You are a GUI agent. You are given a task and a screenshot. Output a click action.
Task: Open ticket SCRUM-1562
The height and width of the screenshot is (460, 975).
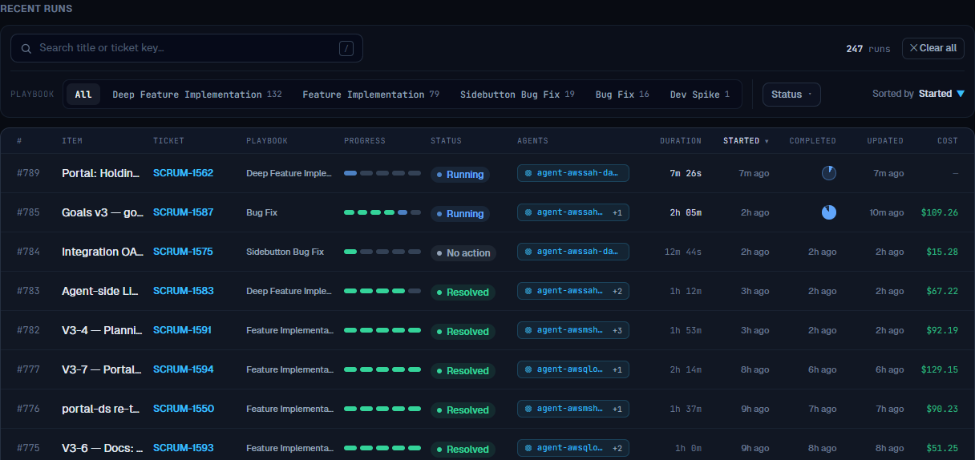pyautogui.click(x=183, y=173)
